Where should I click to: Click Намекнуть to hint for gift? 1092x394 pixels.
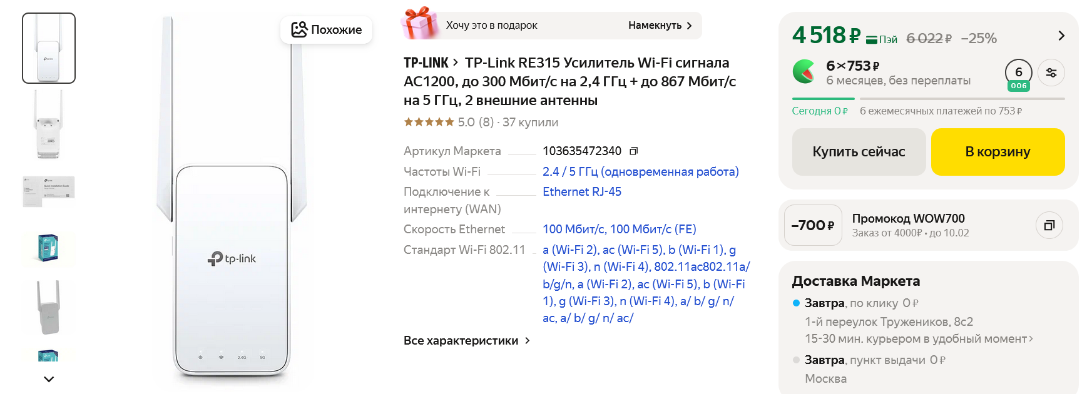tap(660, 26)
